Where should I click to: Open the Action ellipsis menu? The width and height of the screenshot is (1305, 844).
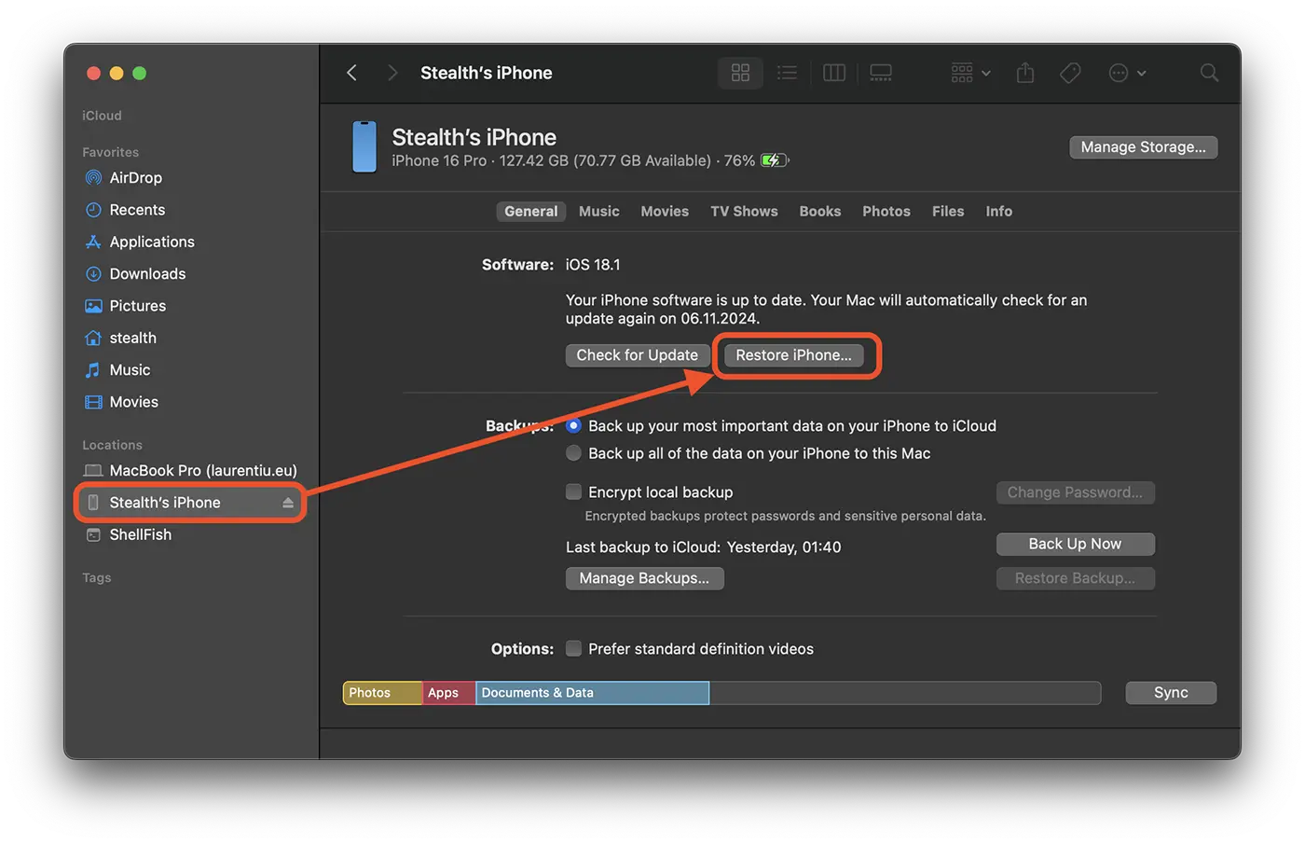click(1127, 73)
